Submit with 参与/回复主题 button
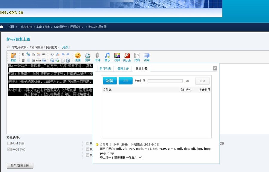The image size is (269, 172). [20, 166]
